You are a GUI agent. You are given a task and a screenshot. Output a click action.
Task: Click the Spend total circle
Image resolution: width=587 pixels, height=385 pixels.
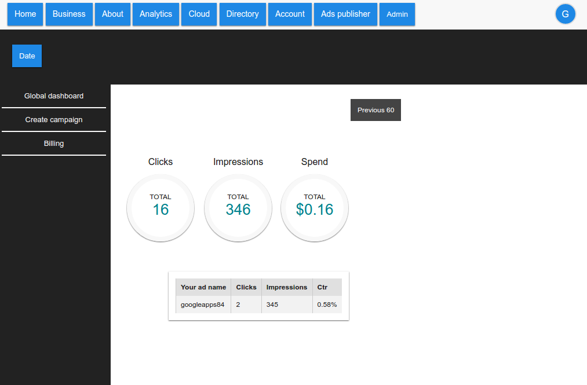(x=315, y=208)
